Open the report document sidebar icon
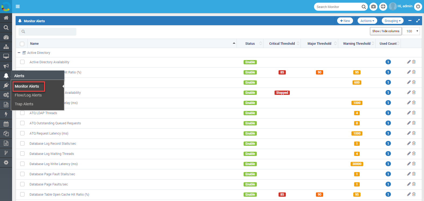 [x=6, y=143]
